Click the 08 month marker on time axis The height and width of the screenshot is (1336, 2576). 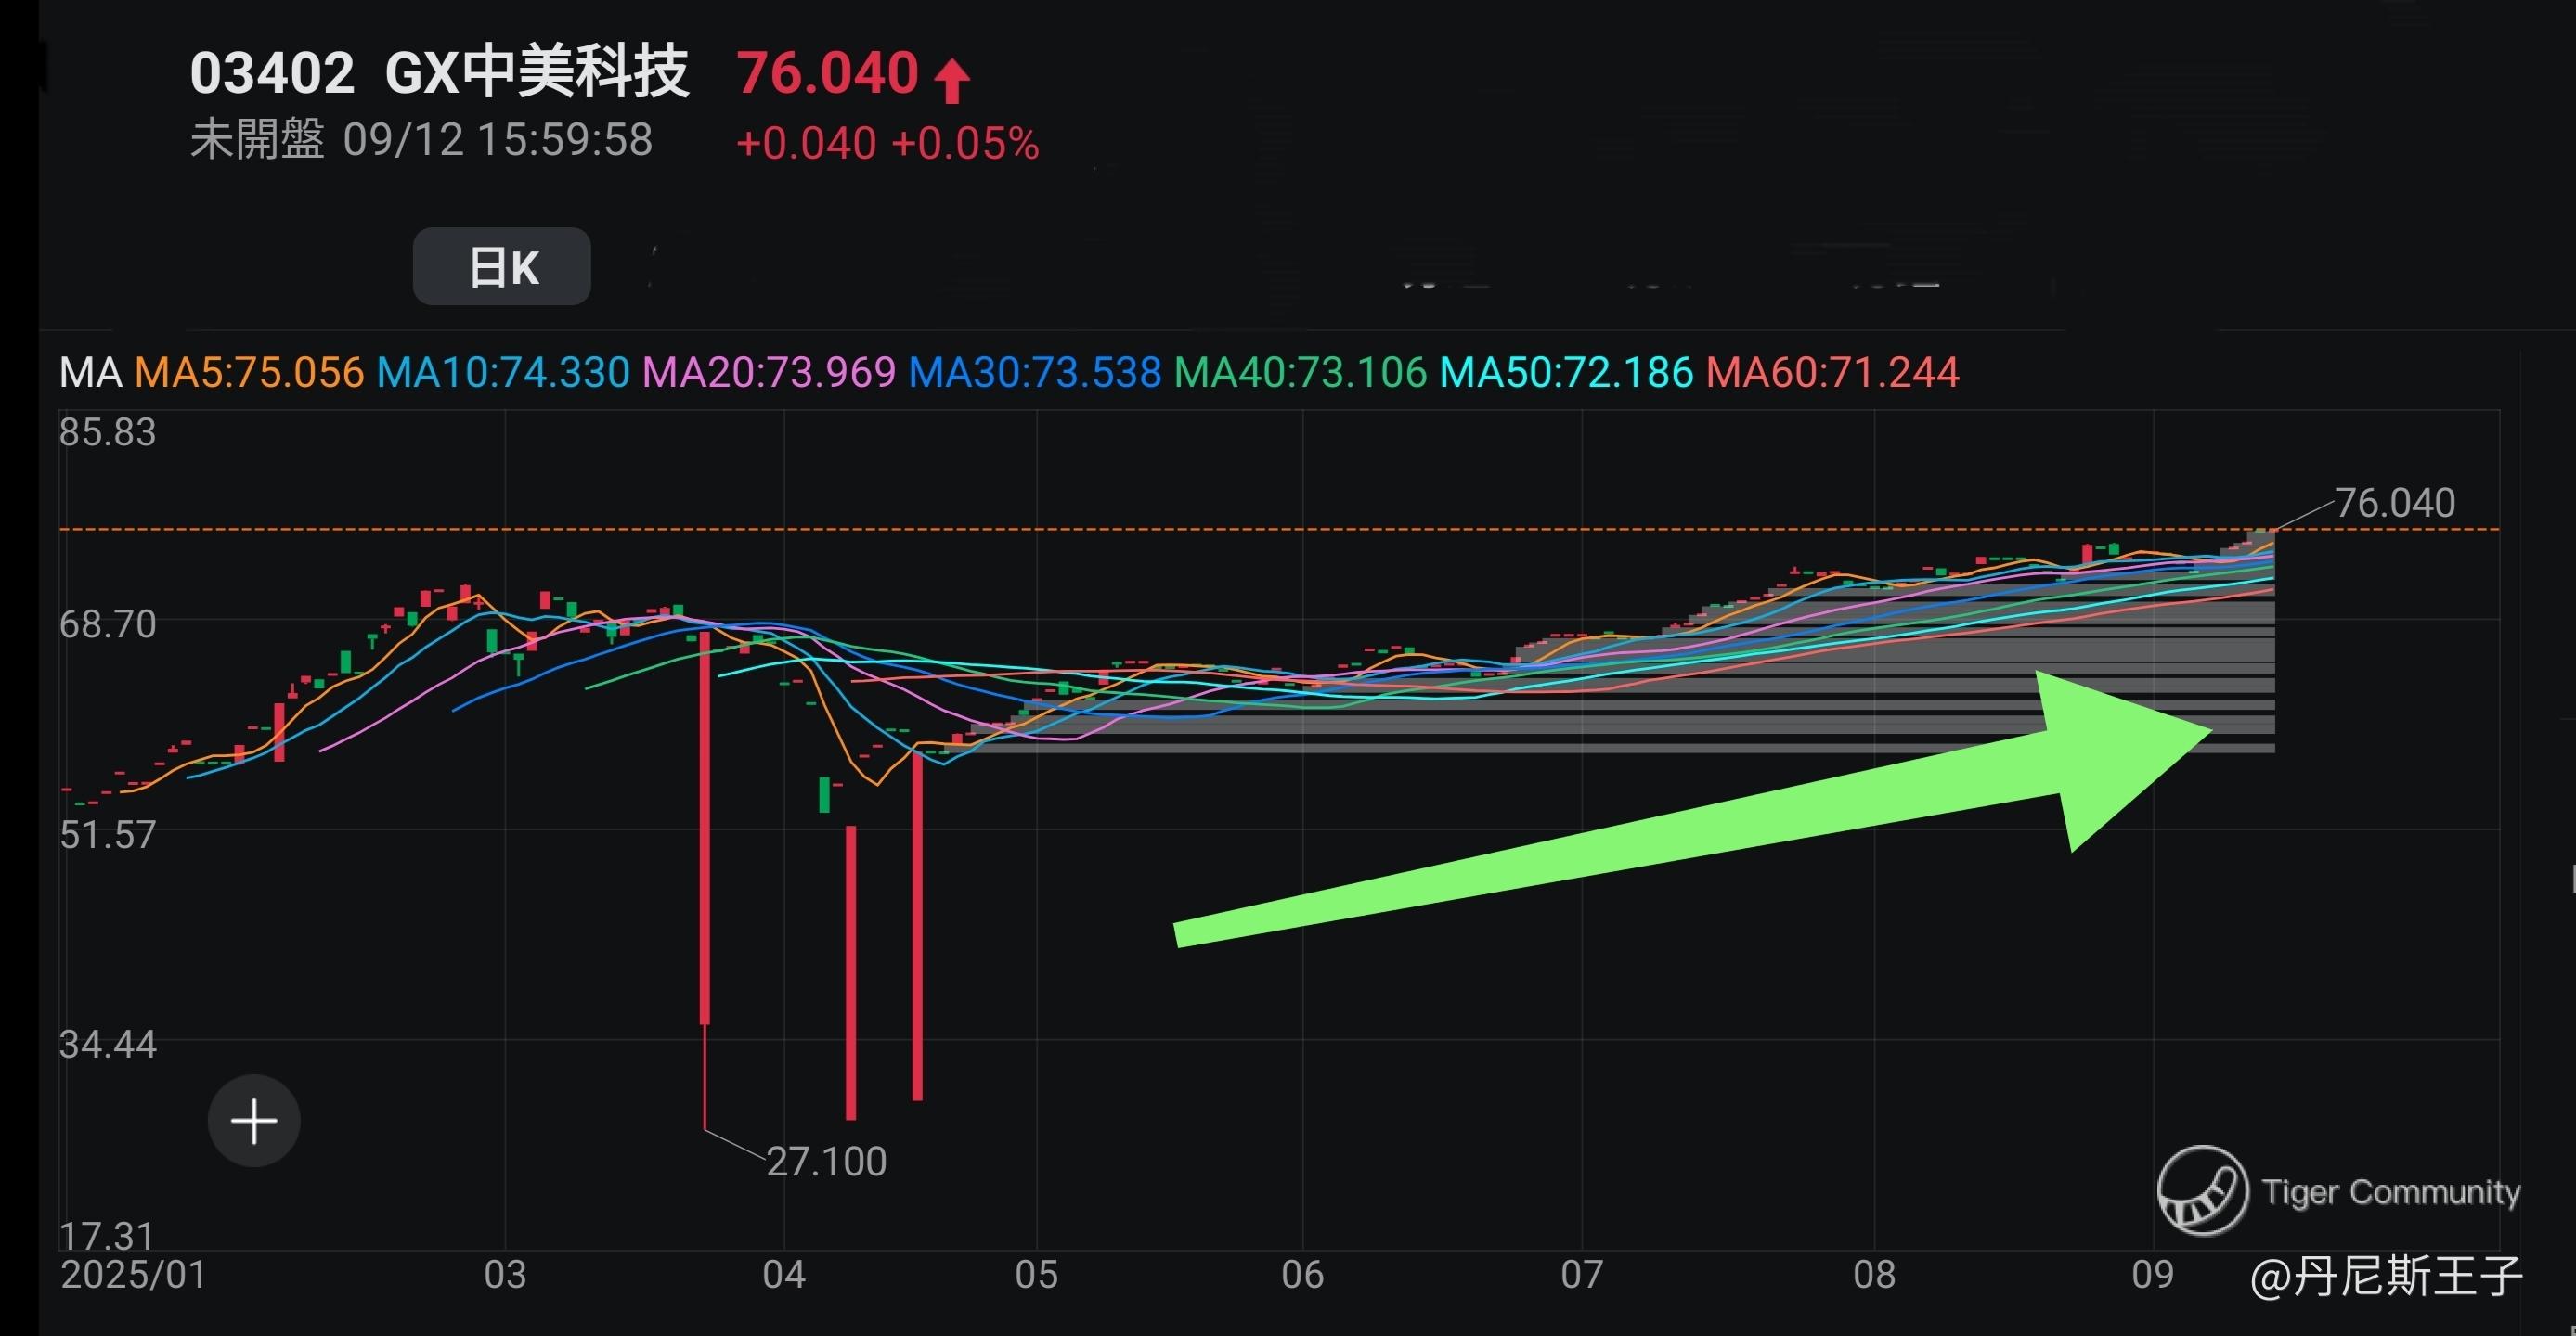point(1874,1275)
